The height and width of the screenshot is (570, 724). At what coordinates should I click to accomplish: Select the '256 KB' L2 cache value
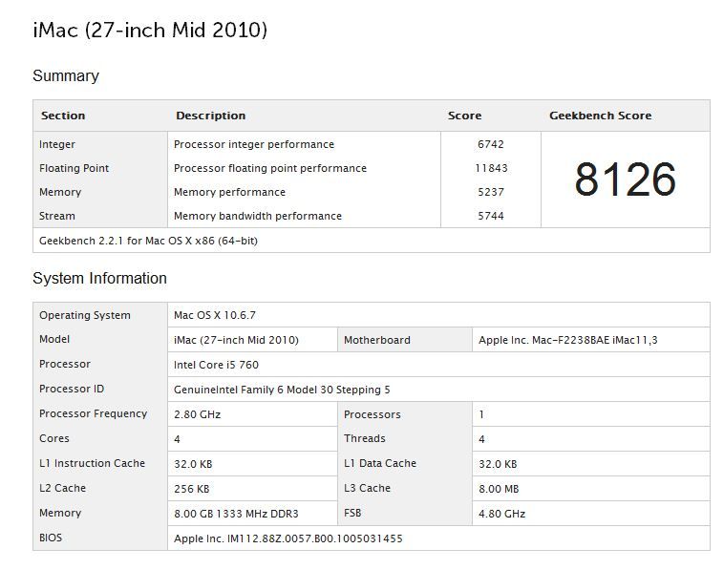pos(192,489)
